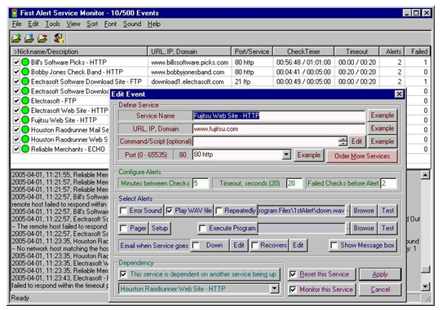
Task: Click Example button next to Service Name
Action: click(382, 116)
